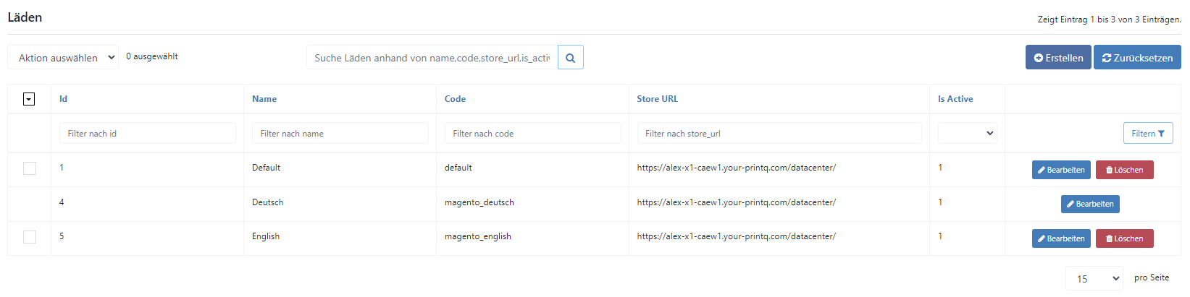This screenshot has height=297, width=1190.
Task: Edit the Default store using Bearbeiten
Action: click(1061, 170)
